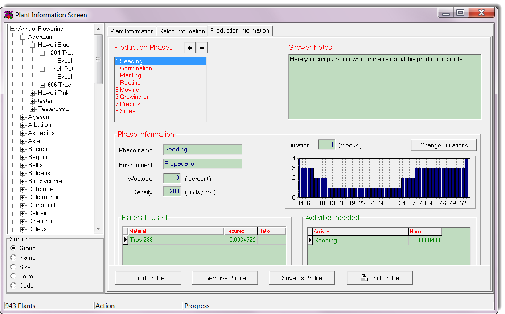Image resolution: width=505 pixels, height=314 pixels.
Task: Select the Name sort radio button
Action: (x=13, y=257)
